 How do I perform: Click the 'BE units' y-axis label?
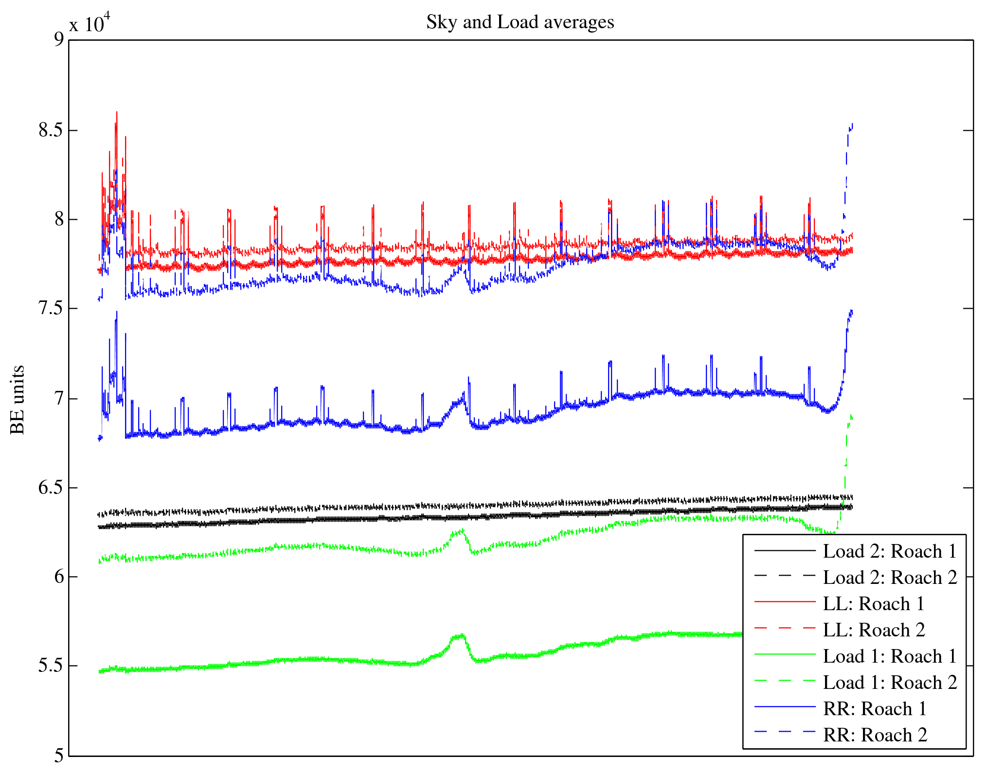click(x=18, y=400)
